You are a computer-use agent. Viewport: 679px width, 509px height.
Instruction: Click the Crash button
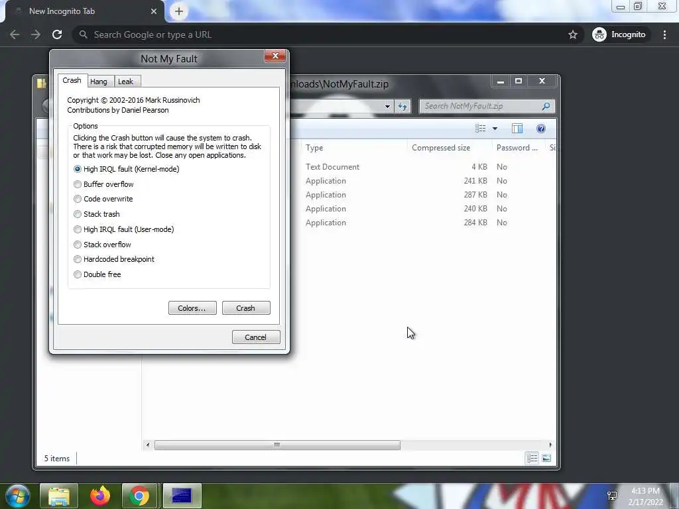(246, 308)
